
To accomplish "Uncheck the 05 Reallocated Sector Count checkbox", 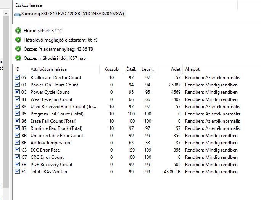I will [x=17, y=77].
